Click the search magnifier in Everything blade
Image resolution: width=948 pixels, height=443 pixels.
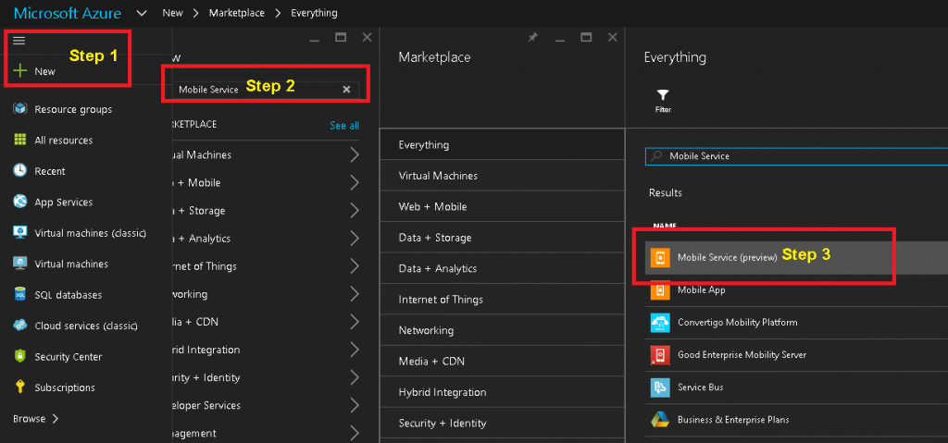point(656,156)
